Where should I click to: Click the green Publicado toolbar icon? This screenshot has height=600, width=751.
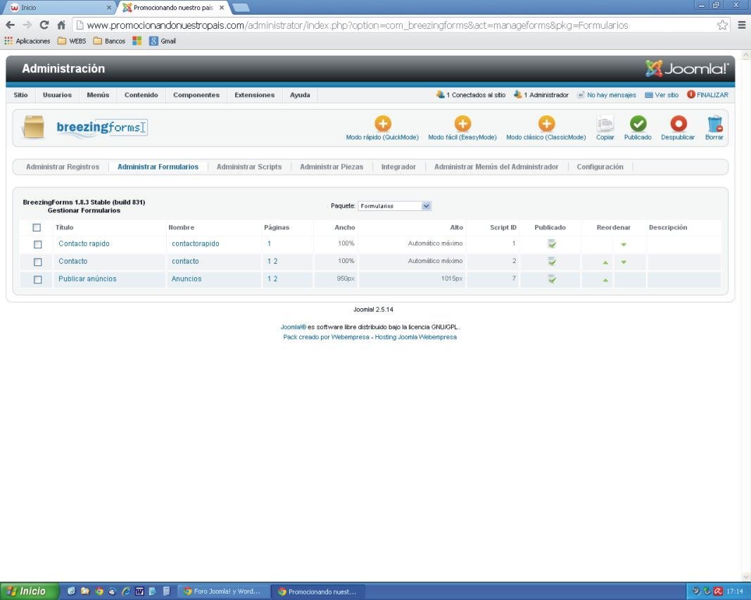(638, 124)
